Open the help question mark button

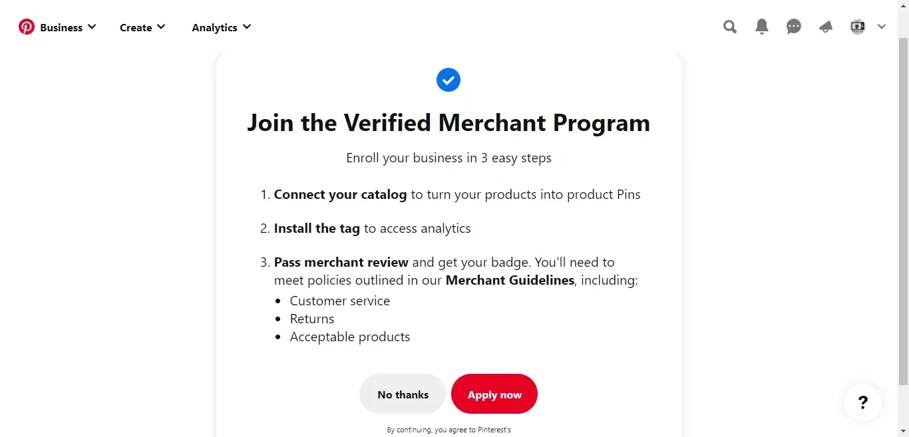click(x=862, y=402)
